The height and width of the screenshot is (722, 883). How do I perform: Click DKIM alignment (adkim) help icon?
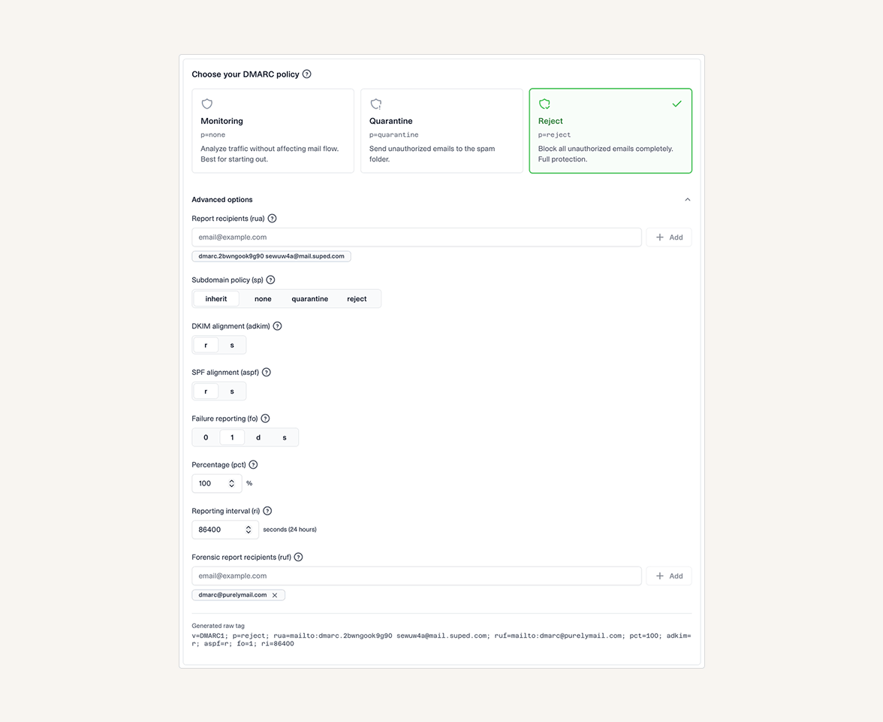(277, 326)
